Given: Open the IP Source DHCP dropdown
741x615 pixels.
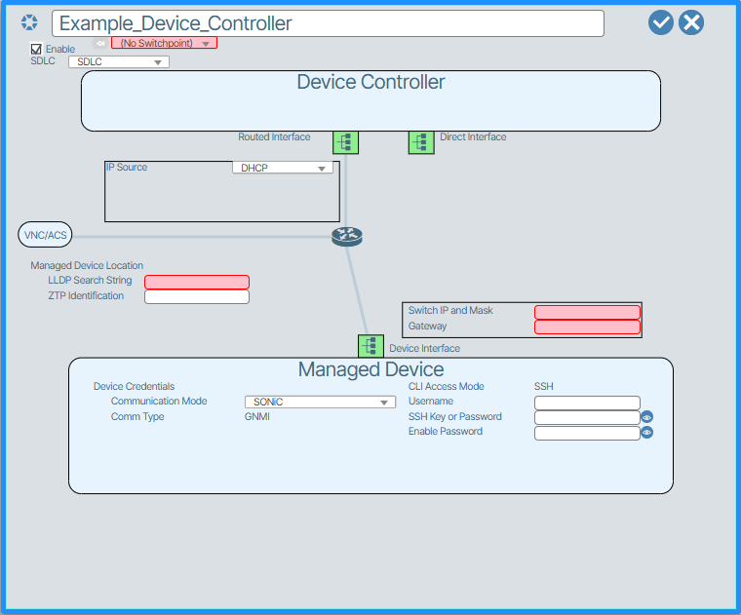Looking at the screenshot, I should coord(283,168).
